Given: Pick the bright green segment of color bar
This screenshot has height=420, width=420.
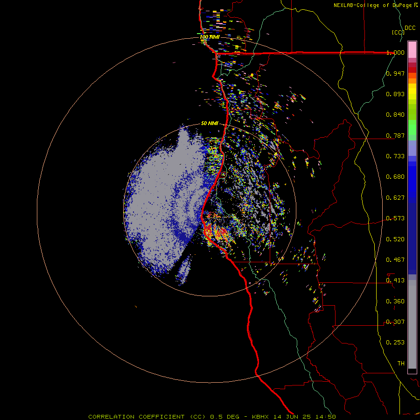Looking at the screenshot, I should 412,127.
